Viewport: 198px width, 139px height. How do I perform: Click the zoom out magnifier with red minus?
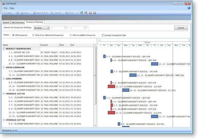click(x=86, y=13)
